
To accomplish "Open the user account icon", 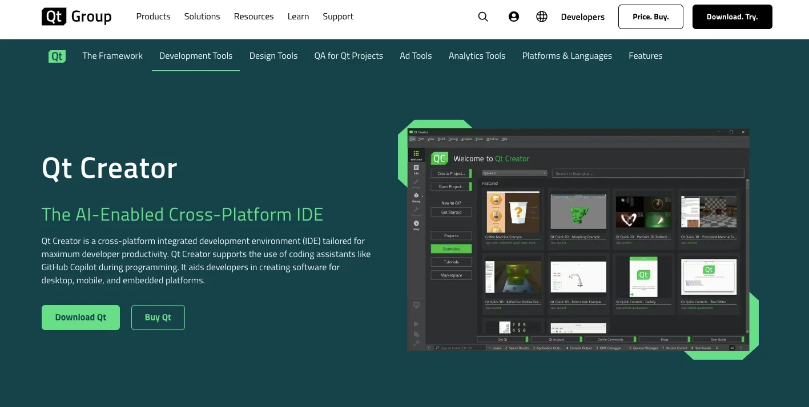I will tap(514, 17).
